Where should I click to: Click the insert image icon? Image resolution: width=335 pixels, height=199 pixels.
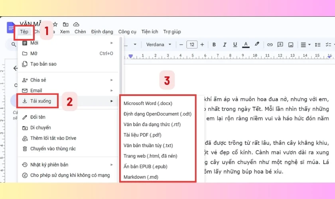pyautogui.click(x=291, y=45)
